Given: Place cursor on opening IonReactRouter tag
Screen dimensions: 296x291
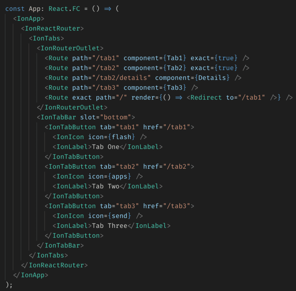Looking at the screenshot, I should 52,29.
